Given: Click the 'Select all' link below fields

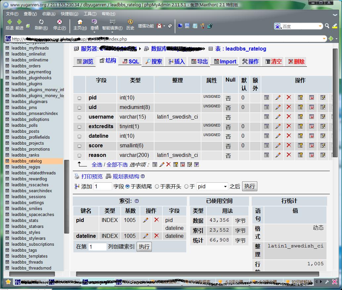Looking at the screenshot, I should click(97, 164).
